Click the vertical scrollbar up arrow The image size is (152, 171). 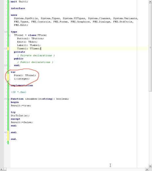[x=150, y=2]
